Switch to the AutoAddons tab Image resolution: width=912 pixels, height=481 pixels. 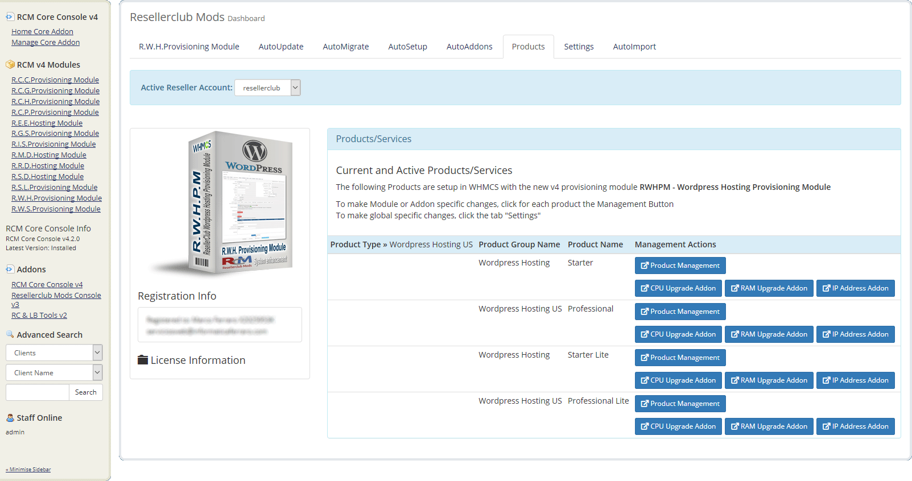point(469,47)
